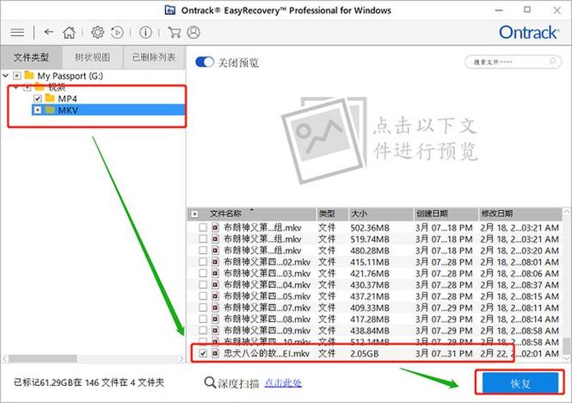Check the 02.mkv file checkbox
This screenshot has height=403, width=572.
pyautogui.click(x=203, y=262)
